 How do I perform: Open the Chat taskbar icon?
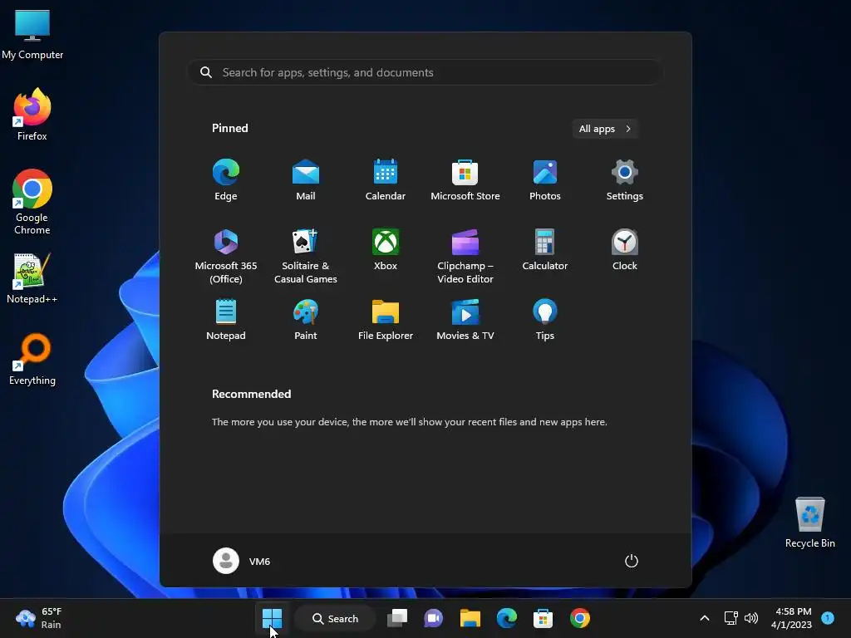pos(434,618)
